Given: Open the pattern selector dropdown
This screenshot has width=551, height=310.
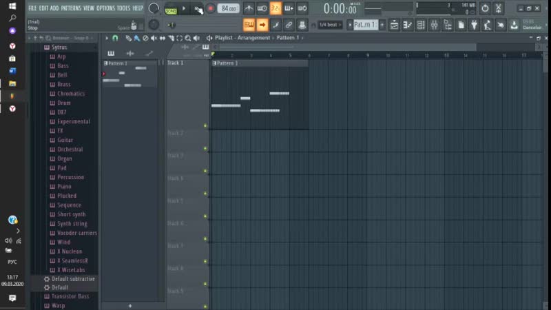Looking at the screenshot, I should (x=366, y=25).
